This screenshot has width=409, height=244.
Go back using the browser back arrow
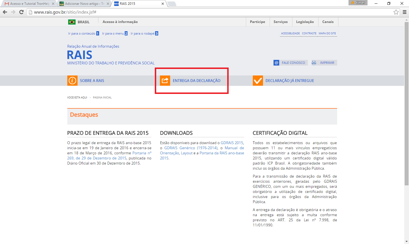click(x=5, y=12)
